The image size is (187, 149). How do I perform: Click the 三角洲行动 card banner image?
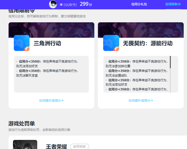click(x=51, y=30)
